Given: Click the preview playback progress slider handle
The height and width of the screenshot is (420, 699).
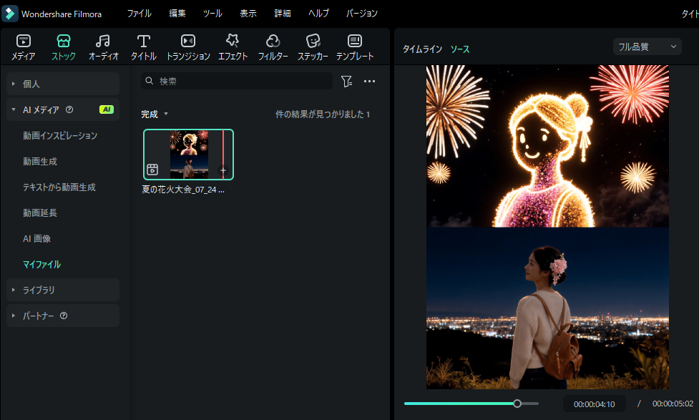Looking at the screenshot, I should tap(517, 404).
